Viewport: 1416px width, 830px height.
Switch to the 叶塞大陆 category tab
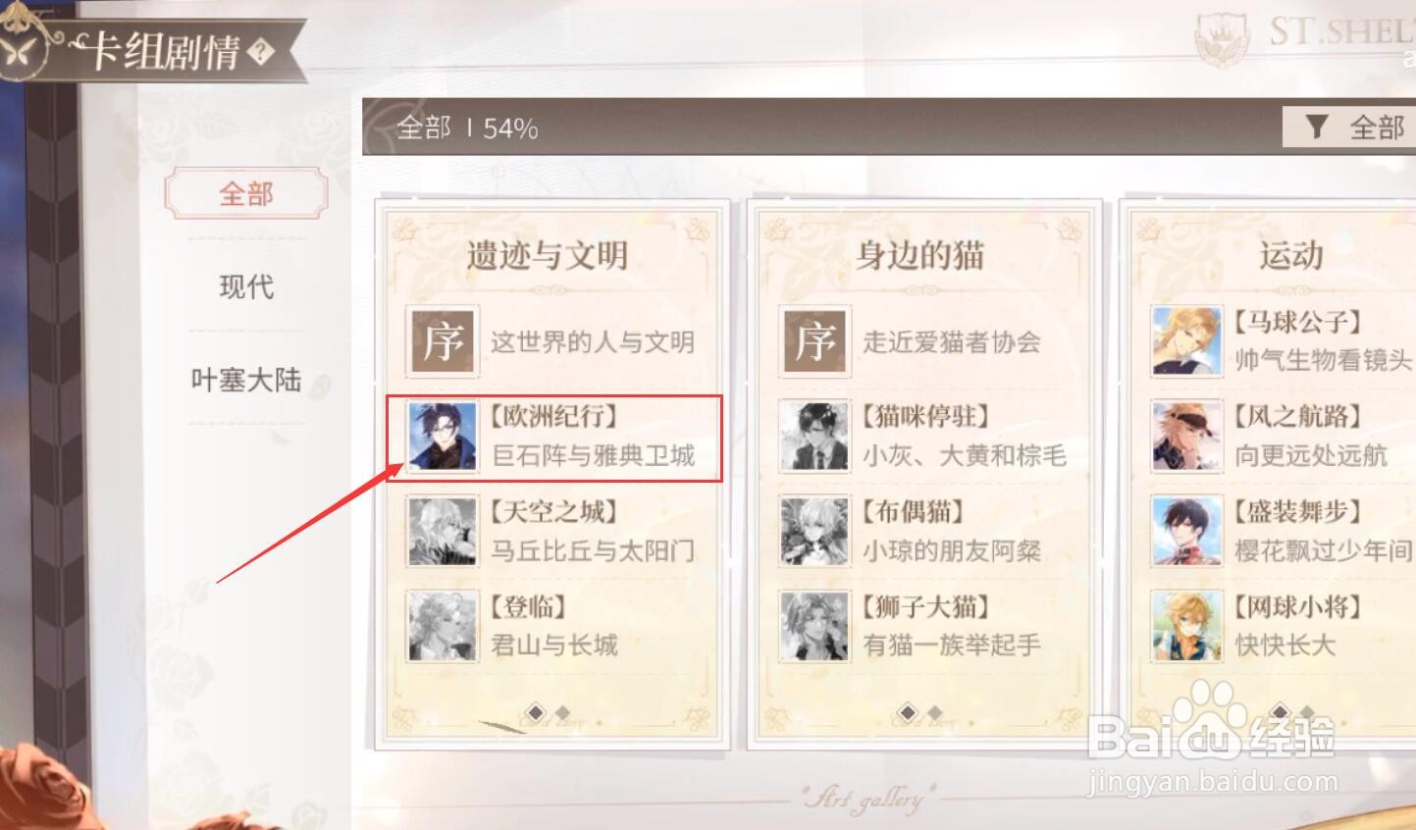tap(245, 380)
